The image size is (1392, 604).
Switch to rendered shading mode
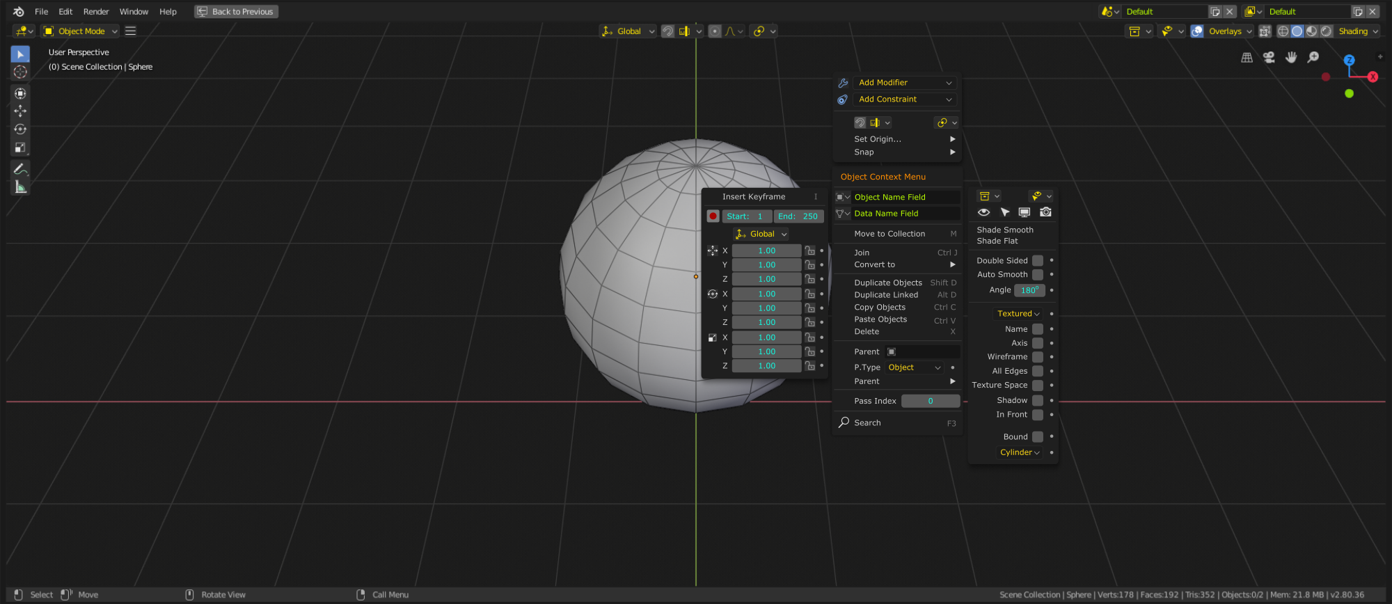1327,31
